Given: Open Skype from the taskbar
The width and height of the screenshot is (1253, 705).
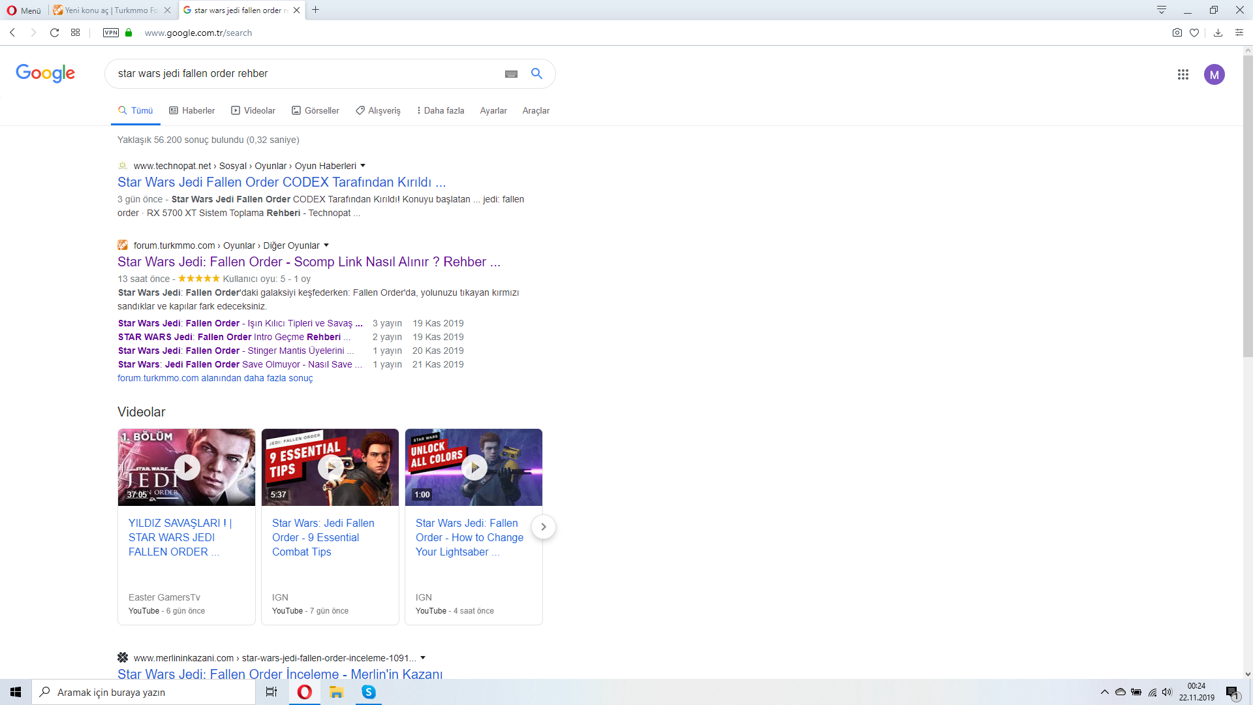Looking at the screenshot, I should pyautogui.click(x=369, y=692).
